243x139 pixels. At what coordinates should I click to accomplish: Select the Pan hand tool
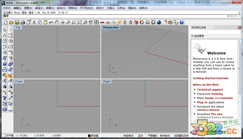click(x=57, y=22)
